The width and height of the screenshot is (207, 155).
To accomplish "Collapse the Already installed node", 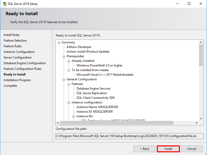I will point(69,61).
